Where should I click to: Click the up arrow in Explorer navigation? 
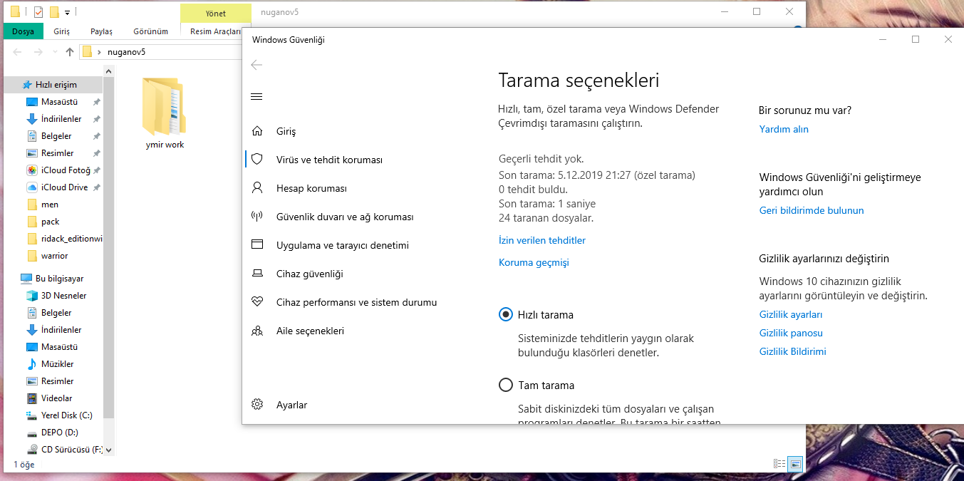(x=69, y=51)
